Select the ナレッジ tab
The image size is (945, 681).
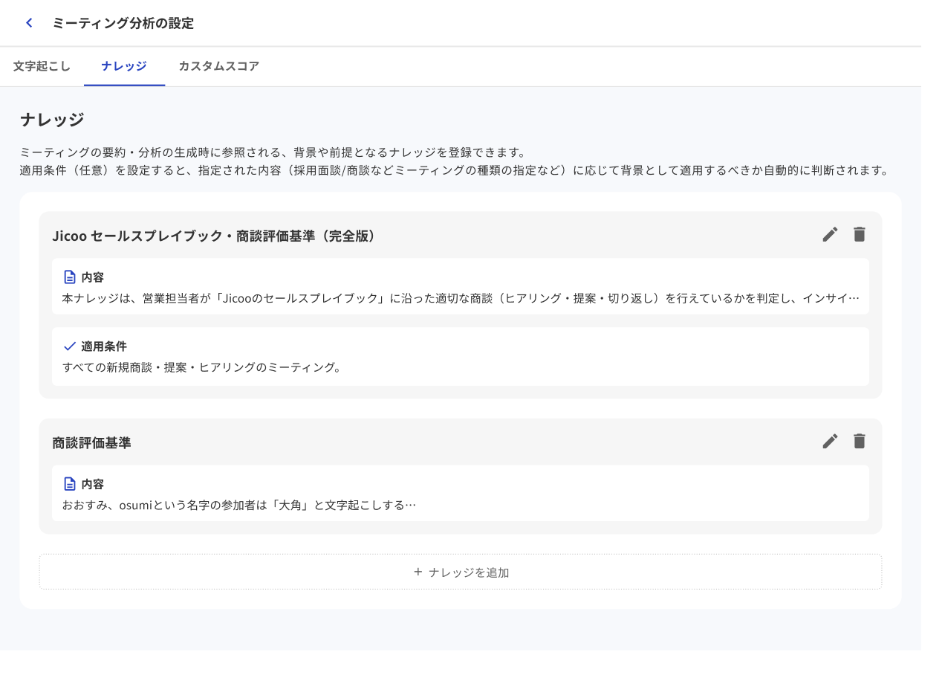coord(124,66)
